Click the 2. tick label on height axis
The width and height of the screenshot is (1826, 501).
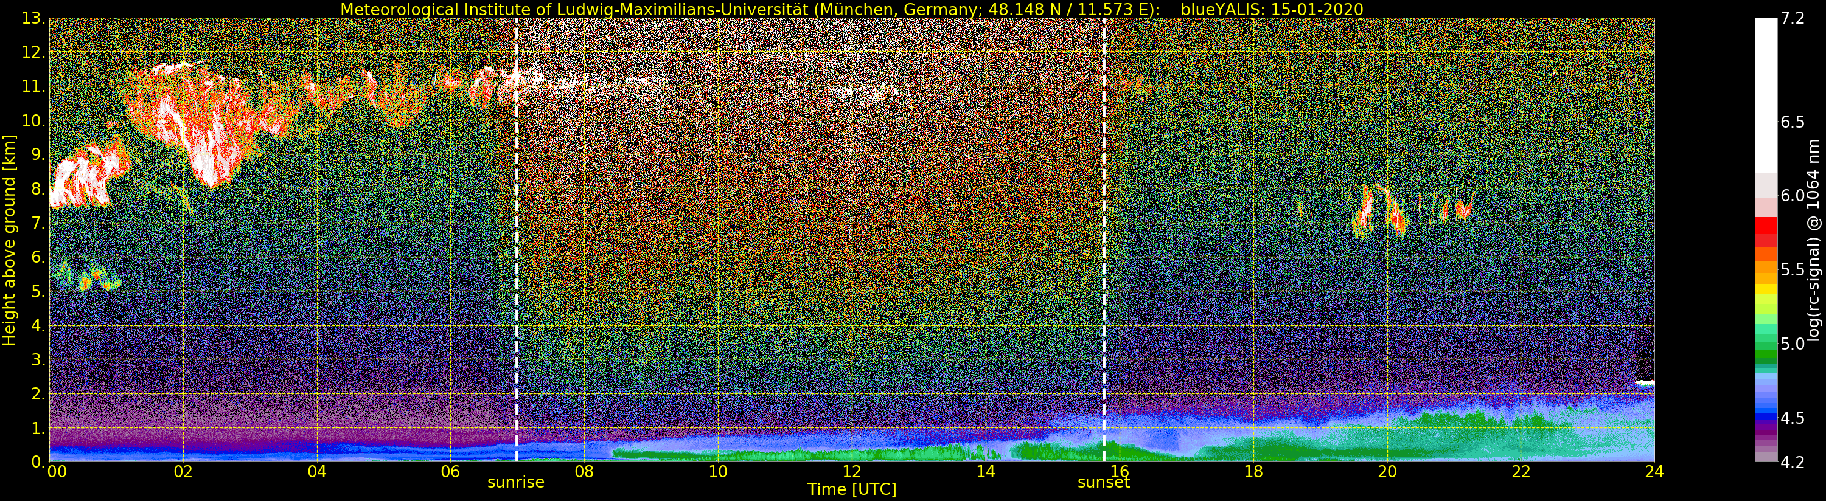point(38,393)
